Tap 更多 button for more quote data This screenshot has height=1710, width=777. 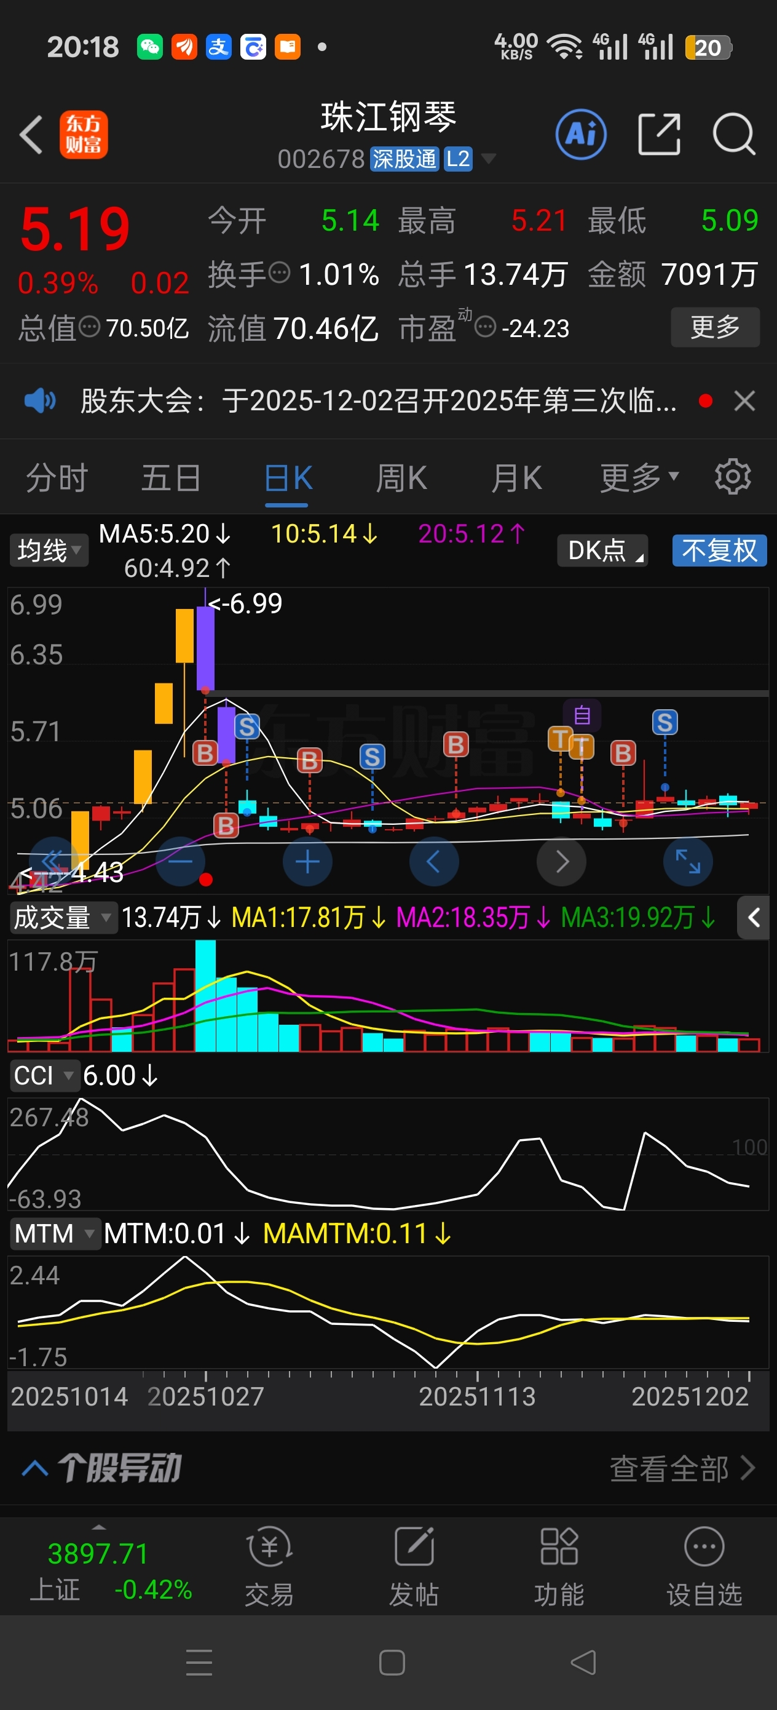716,327
